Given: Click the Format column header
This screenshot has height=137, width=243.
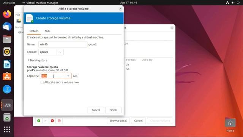Looking at the screenshot, I should click(x=131, y=60).
